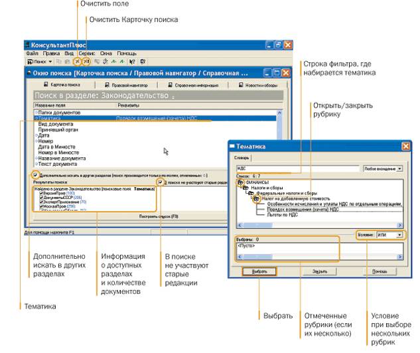Select the Словарь tab in Тематика
420x353 pixels.
[x=242, y=158]
